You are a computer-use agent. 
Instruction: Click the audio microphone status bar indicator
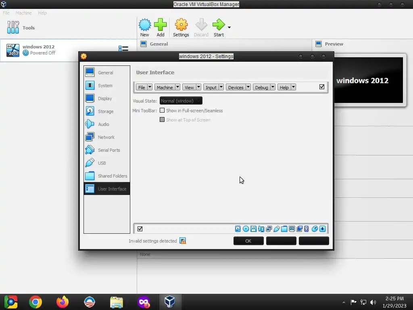[x=261, y=229]
